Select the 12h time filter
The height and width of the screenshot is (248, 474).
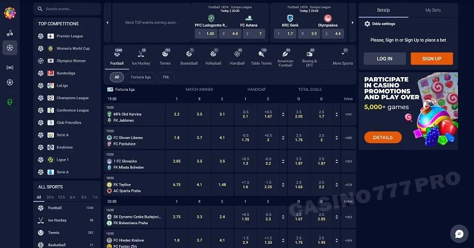point(62,197)
